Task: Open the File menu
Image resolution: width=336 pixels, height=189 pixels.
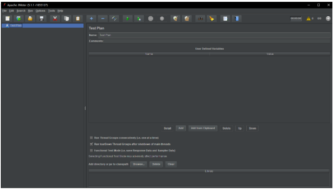Action: pyautogui.click(x=5, y=11)
